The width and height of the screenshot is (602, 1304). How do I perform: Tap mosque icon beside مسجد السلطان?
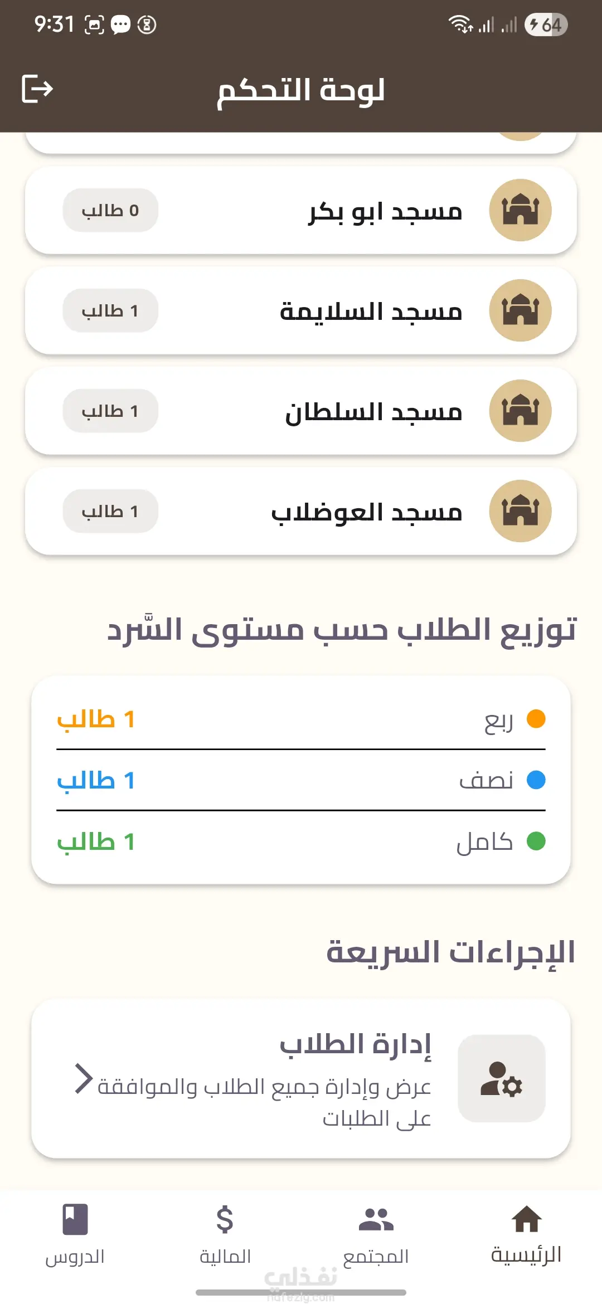520,411
